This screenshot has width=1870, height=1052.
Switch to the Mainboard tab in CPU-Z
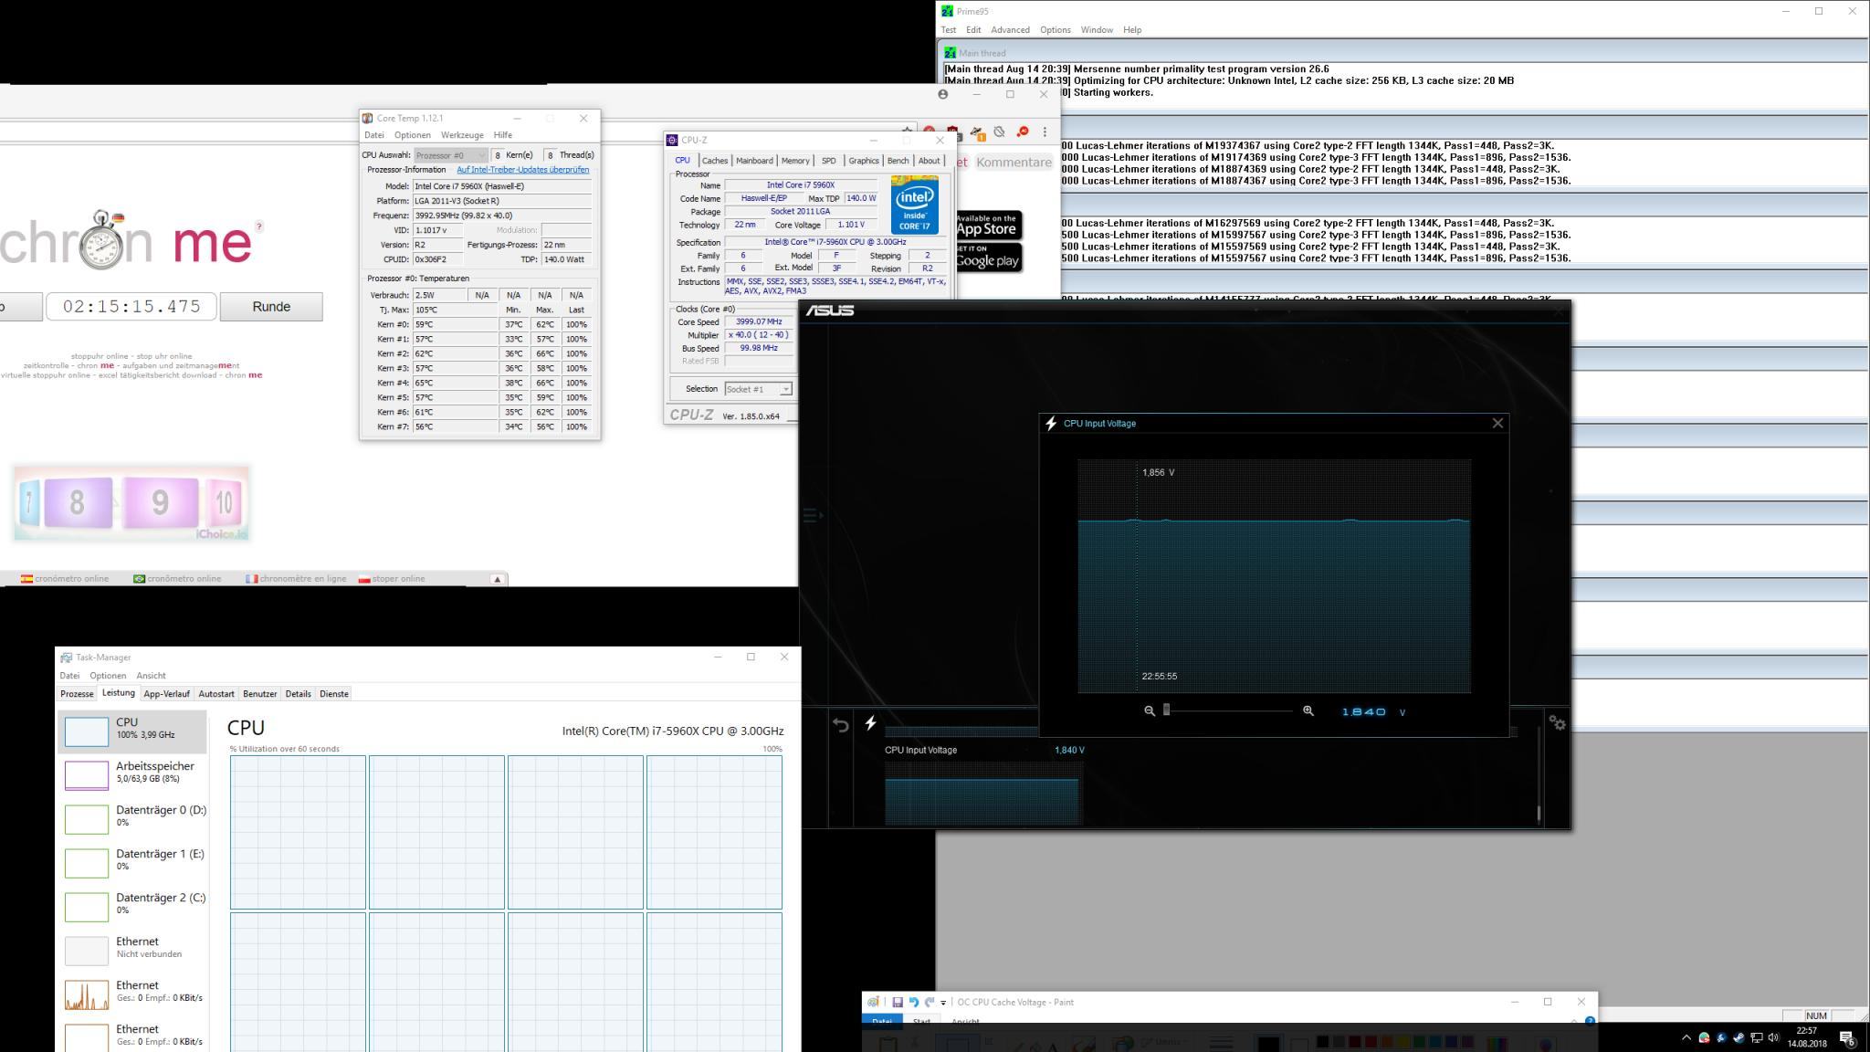pyautogui.click(x=754, y=161)
